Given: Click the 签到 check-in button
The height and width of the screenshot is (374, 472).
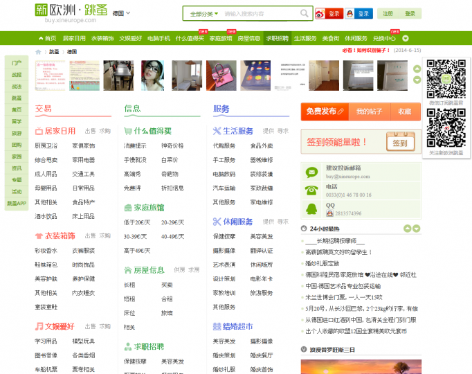Looking at the screenshot, I should (400, 143).
